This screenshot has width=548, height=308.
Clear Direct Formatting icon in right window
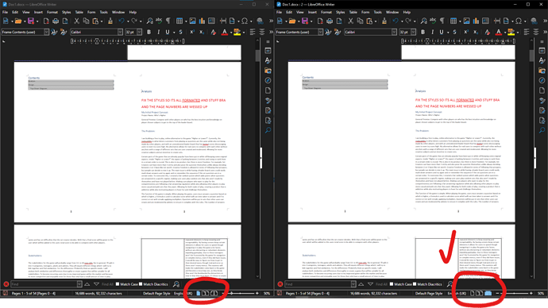coord(487,32)
